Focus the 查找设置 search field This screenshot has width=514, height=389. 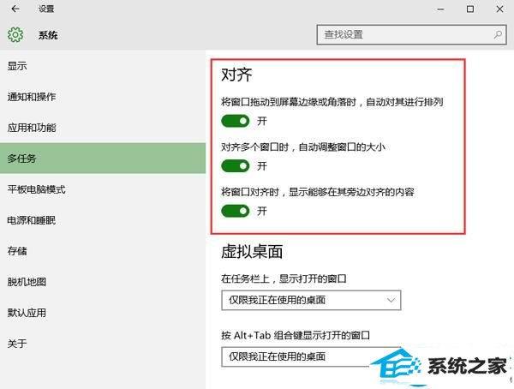(x=411, y=34)
